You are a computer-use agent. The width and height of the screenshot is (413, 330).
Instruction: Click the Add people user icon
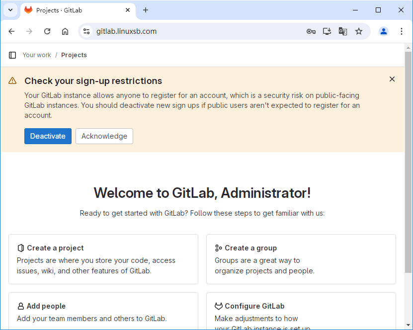[x=20, y=306]
